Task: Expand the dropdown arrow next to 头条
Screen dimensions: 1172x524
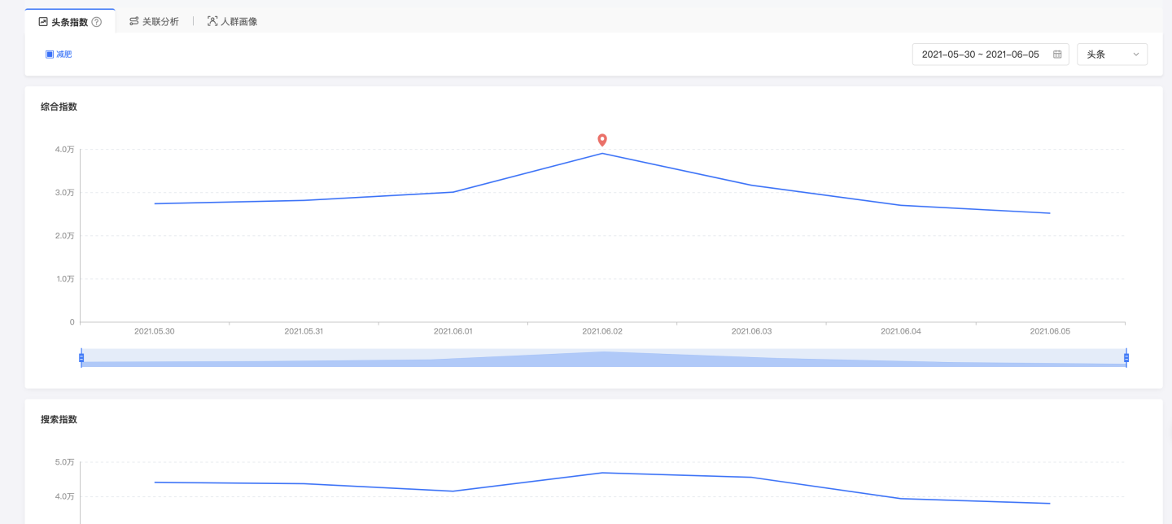Action: pyautogui.click(x=1135, y=55)
